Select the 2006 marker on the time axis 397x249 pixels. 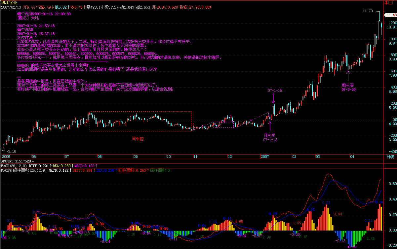click(x=6, y=157)
